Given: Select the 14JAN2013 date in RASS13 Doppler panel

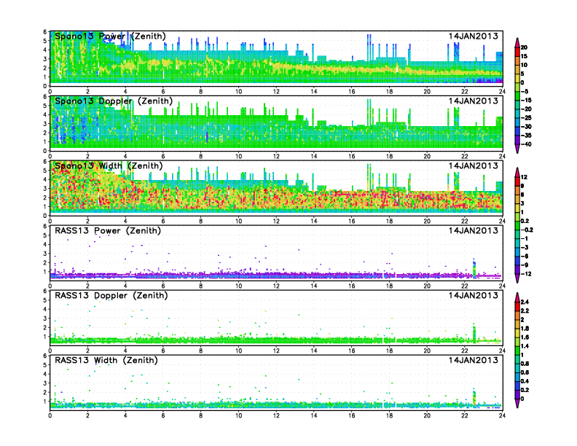Looking at the screenshot, I should click(x=474, y=295).
